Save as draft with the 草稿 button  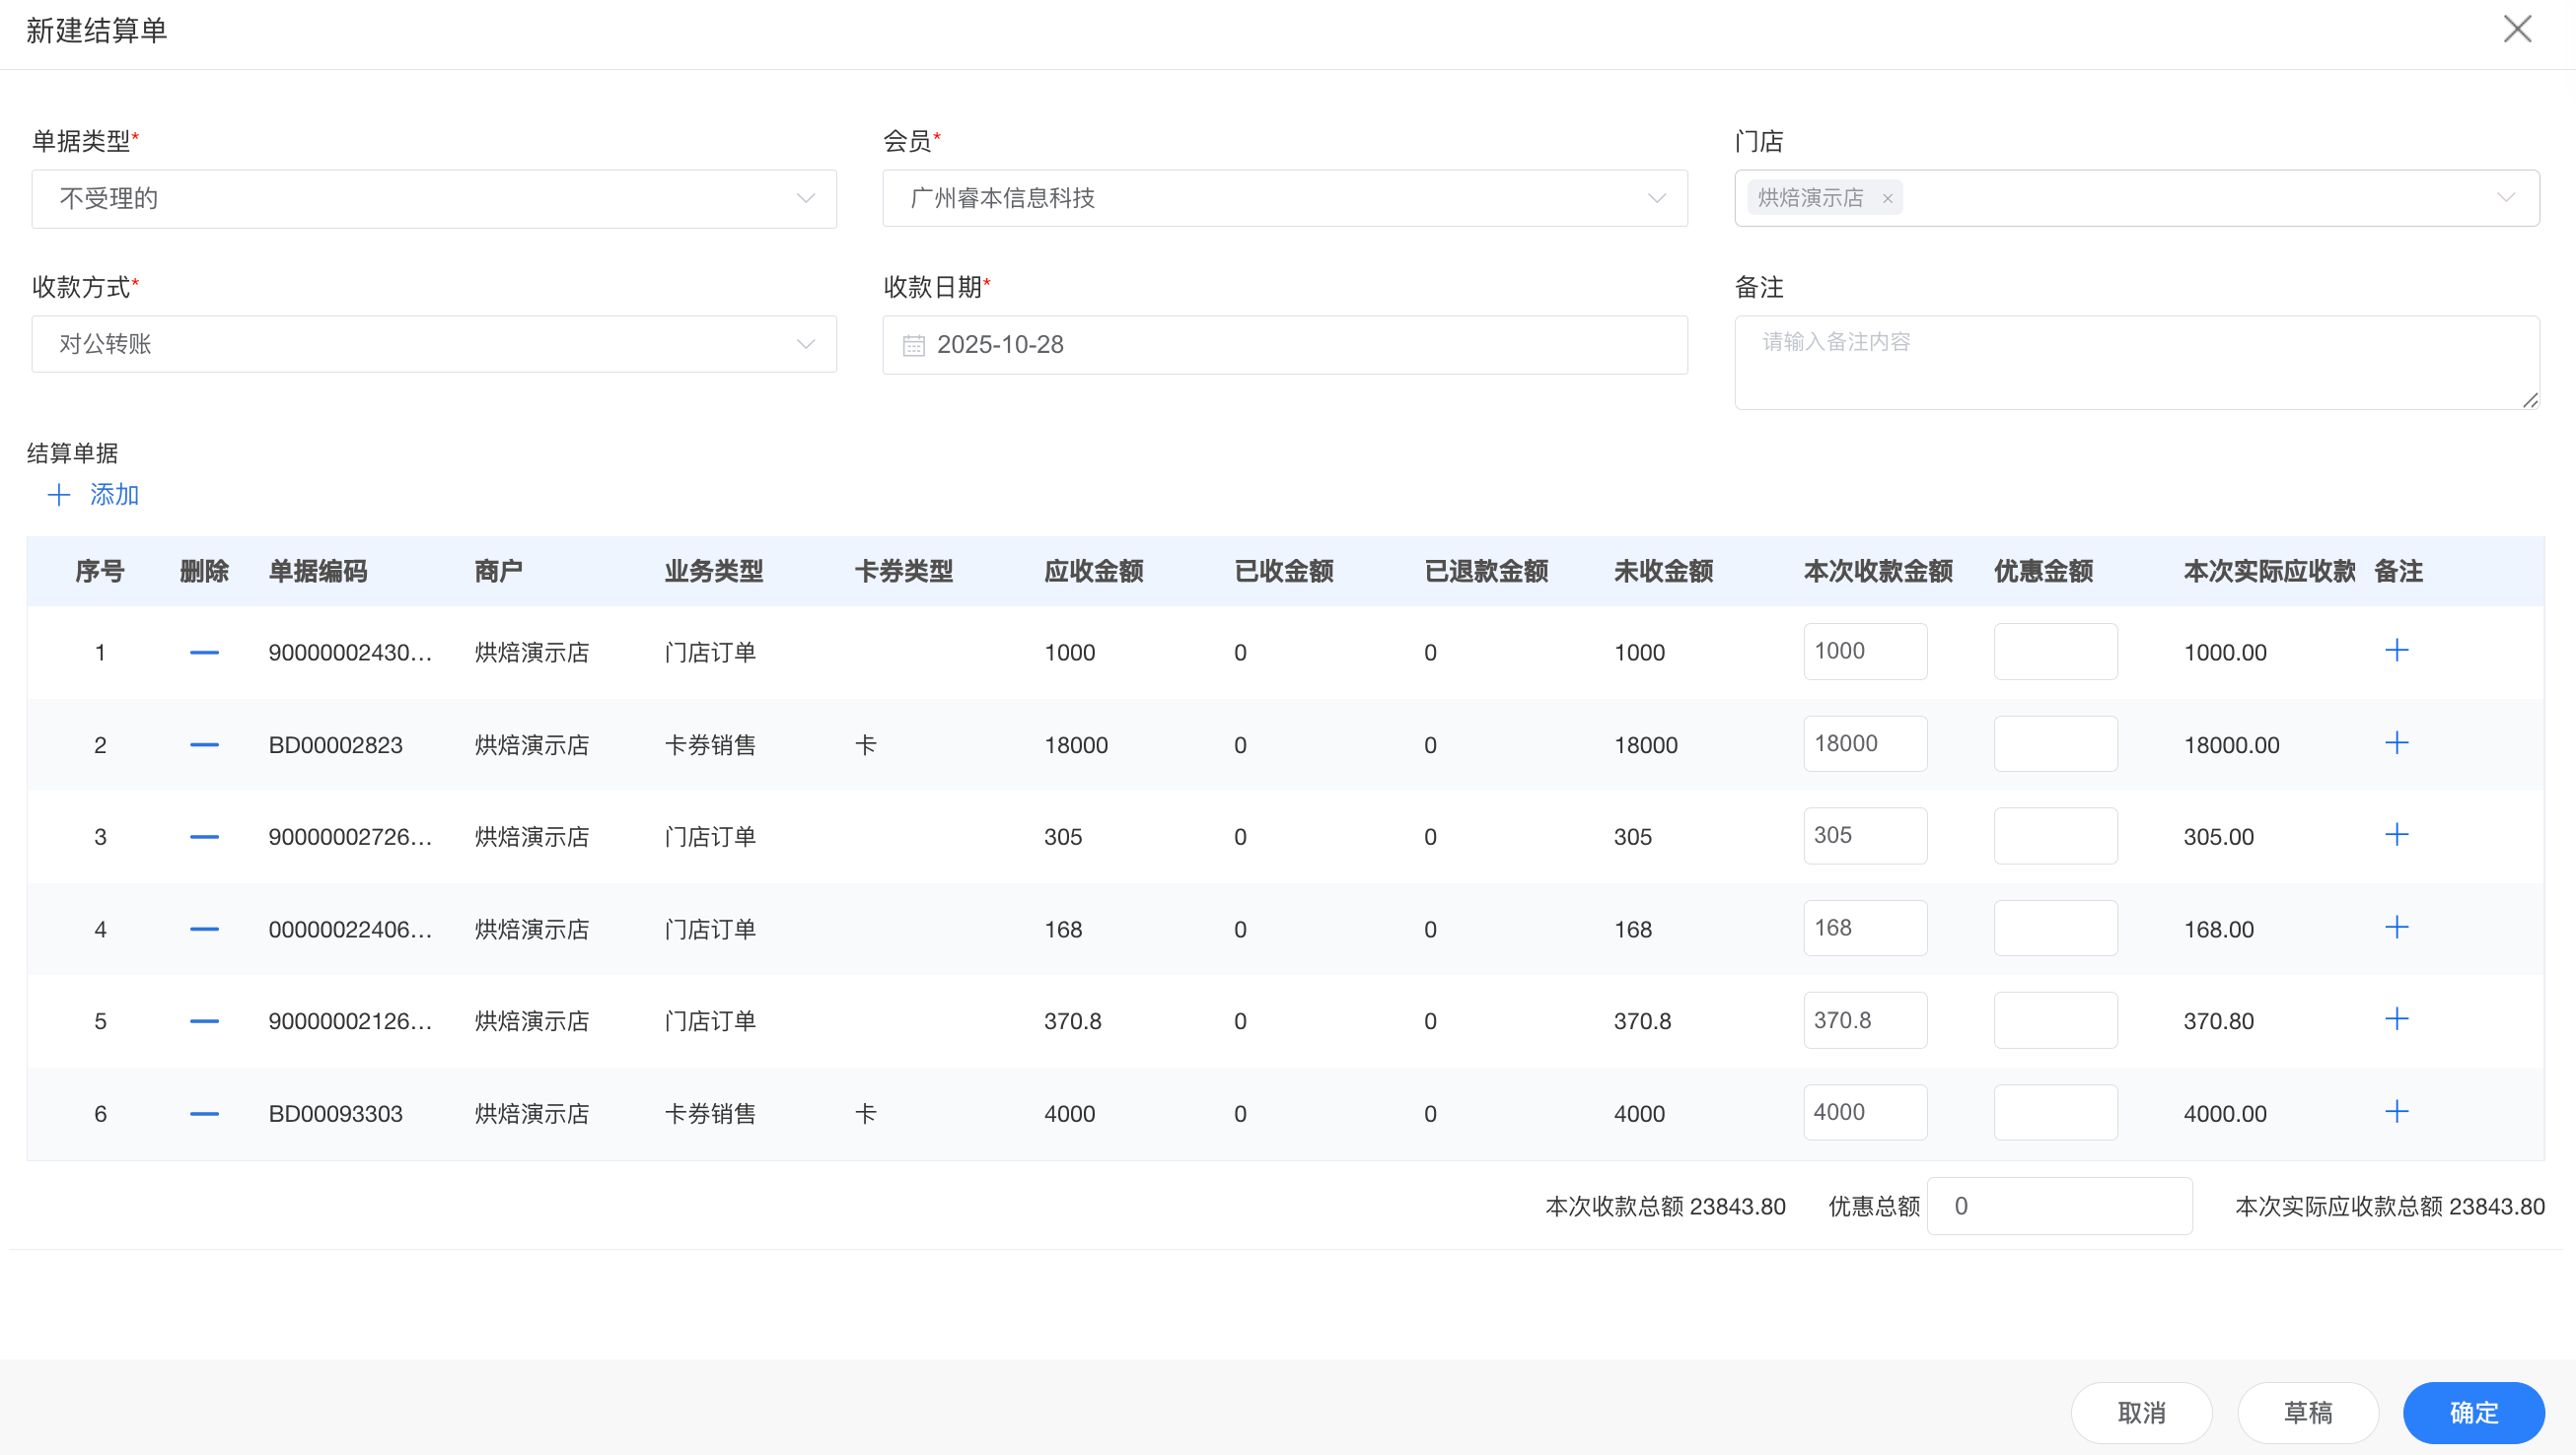click(2307, 1412)
